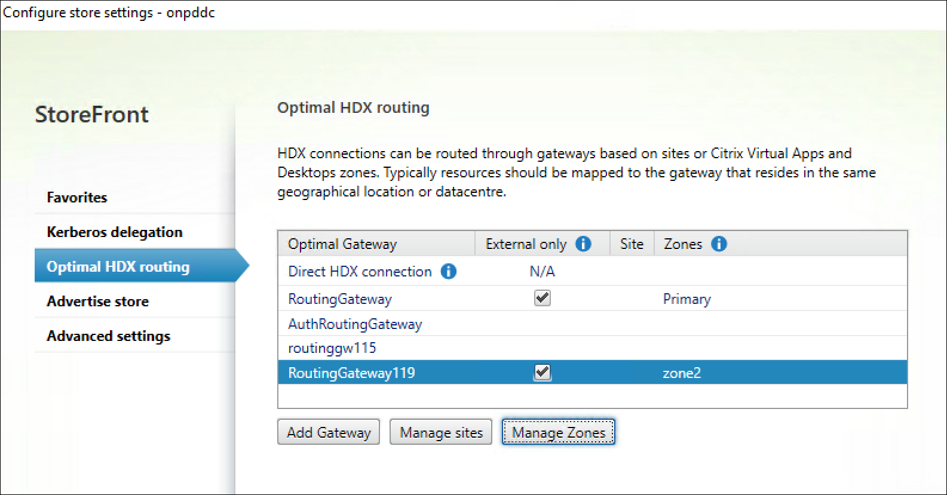
Task: Open the Favorites settings tab
Action: point(77,198)
